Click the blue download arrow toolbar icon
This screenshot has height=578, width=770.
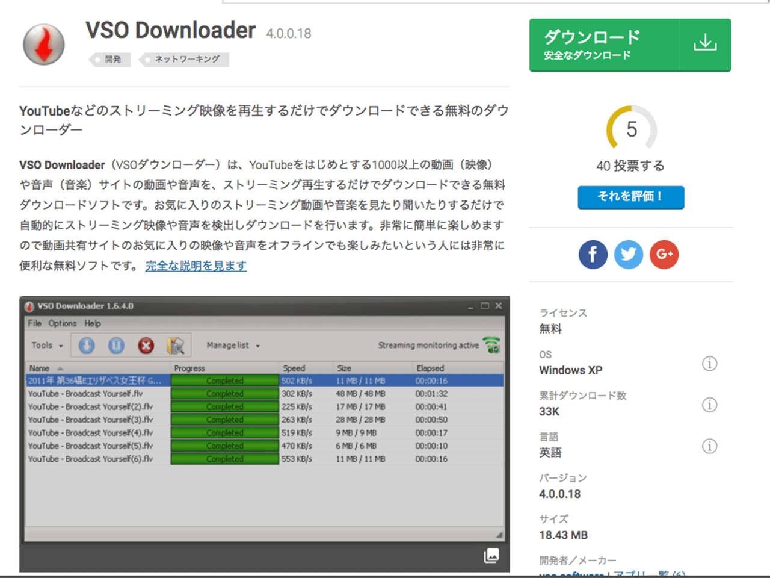pyautogui.click(x=87, y=345)
